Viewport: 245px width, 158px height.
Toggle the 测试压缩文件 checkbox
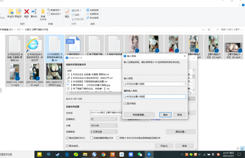[x=67, y=138]
